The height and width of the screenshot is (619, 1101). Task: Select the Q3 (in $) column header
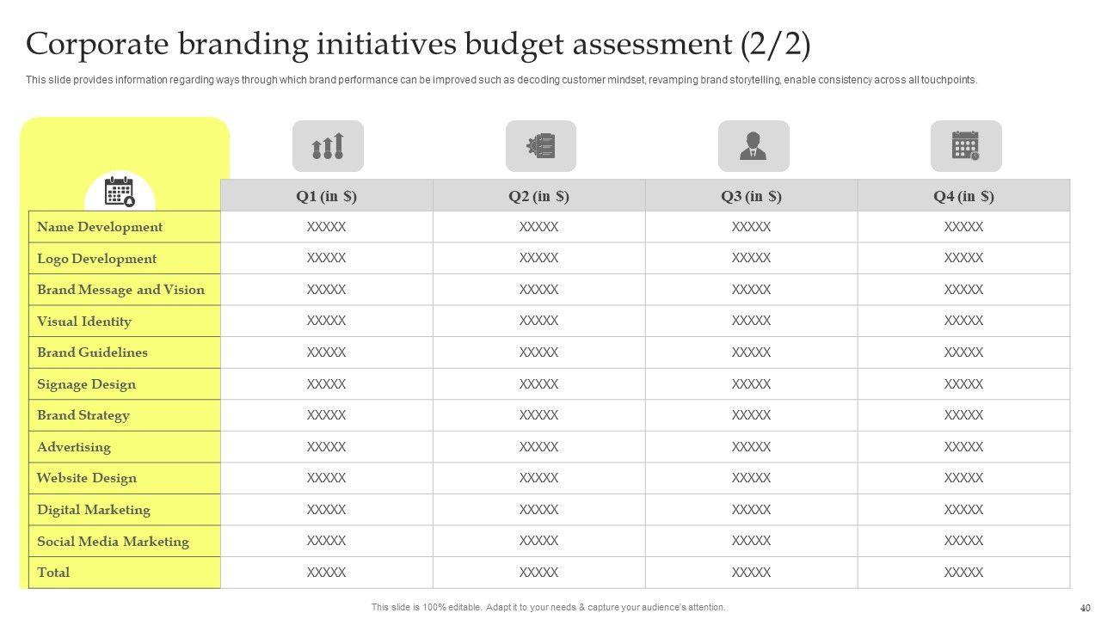click(x=751, y=196)
